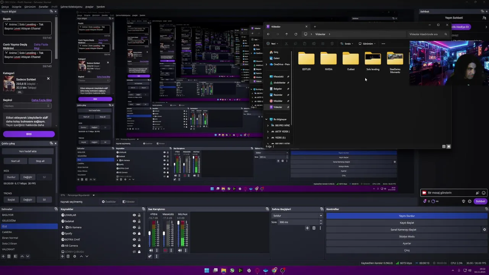Screen dimensions: 489x275
Task: Open the Seyirci Herkes dropdown
Action: tap(27, 106)
